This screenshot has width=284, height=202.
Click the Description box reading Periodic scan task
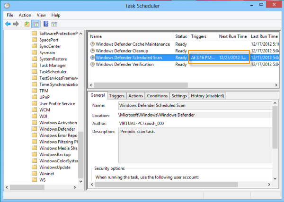pos(195,145)
